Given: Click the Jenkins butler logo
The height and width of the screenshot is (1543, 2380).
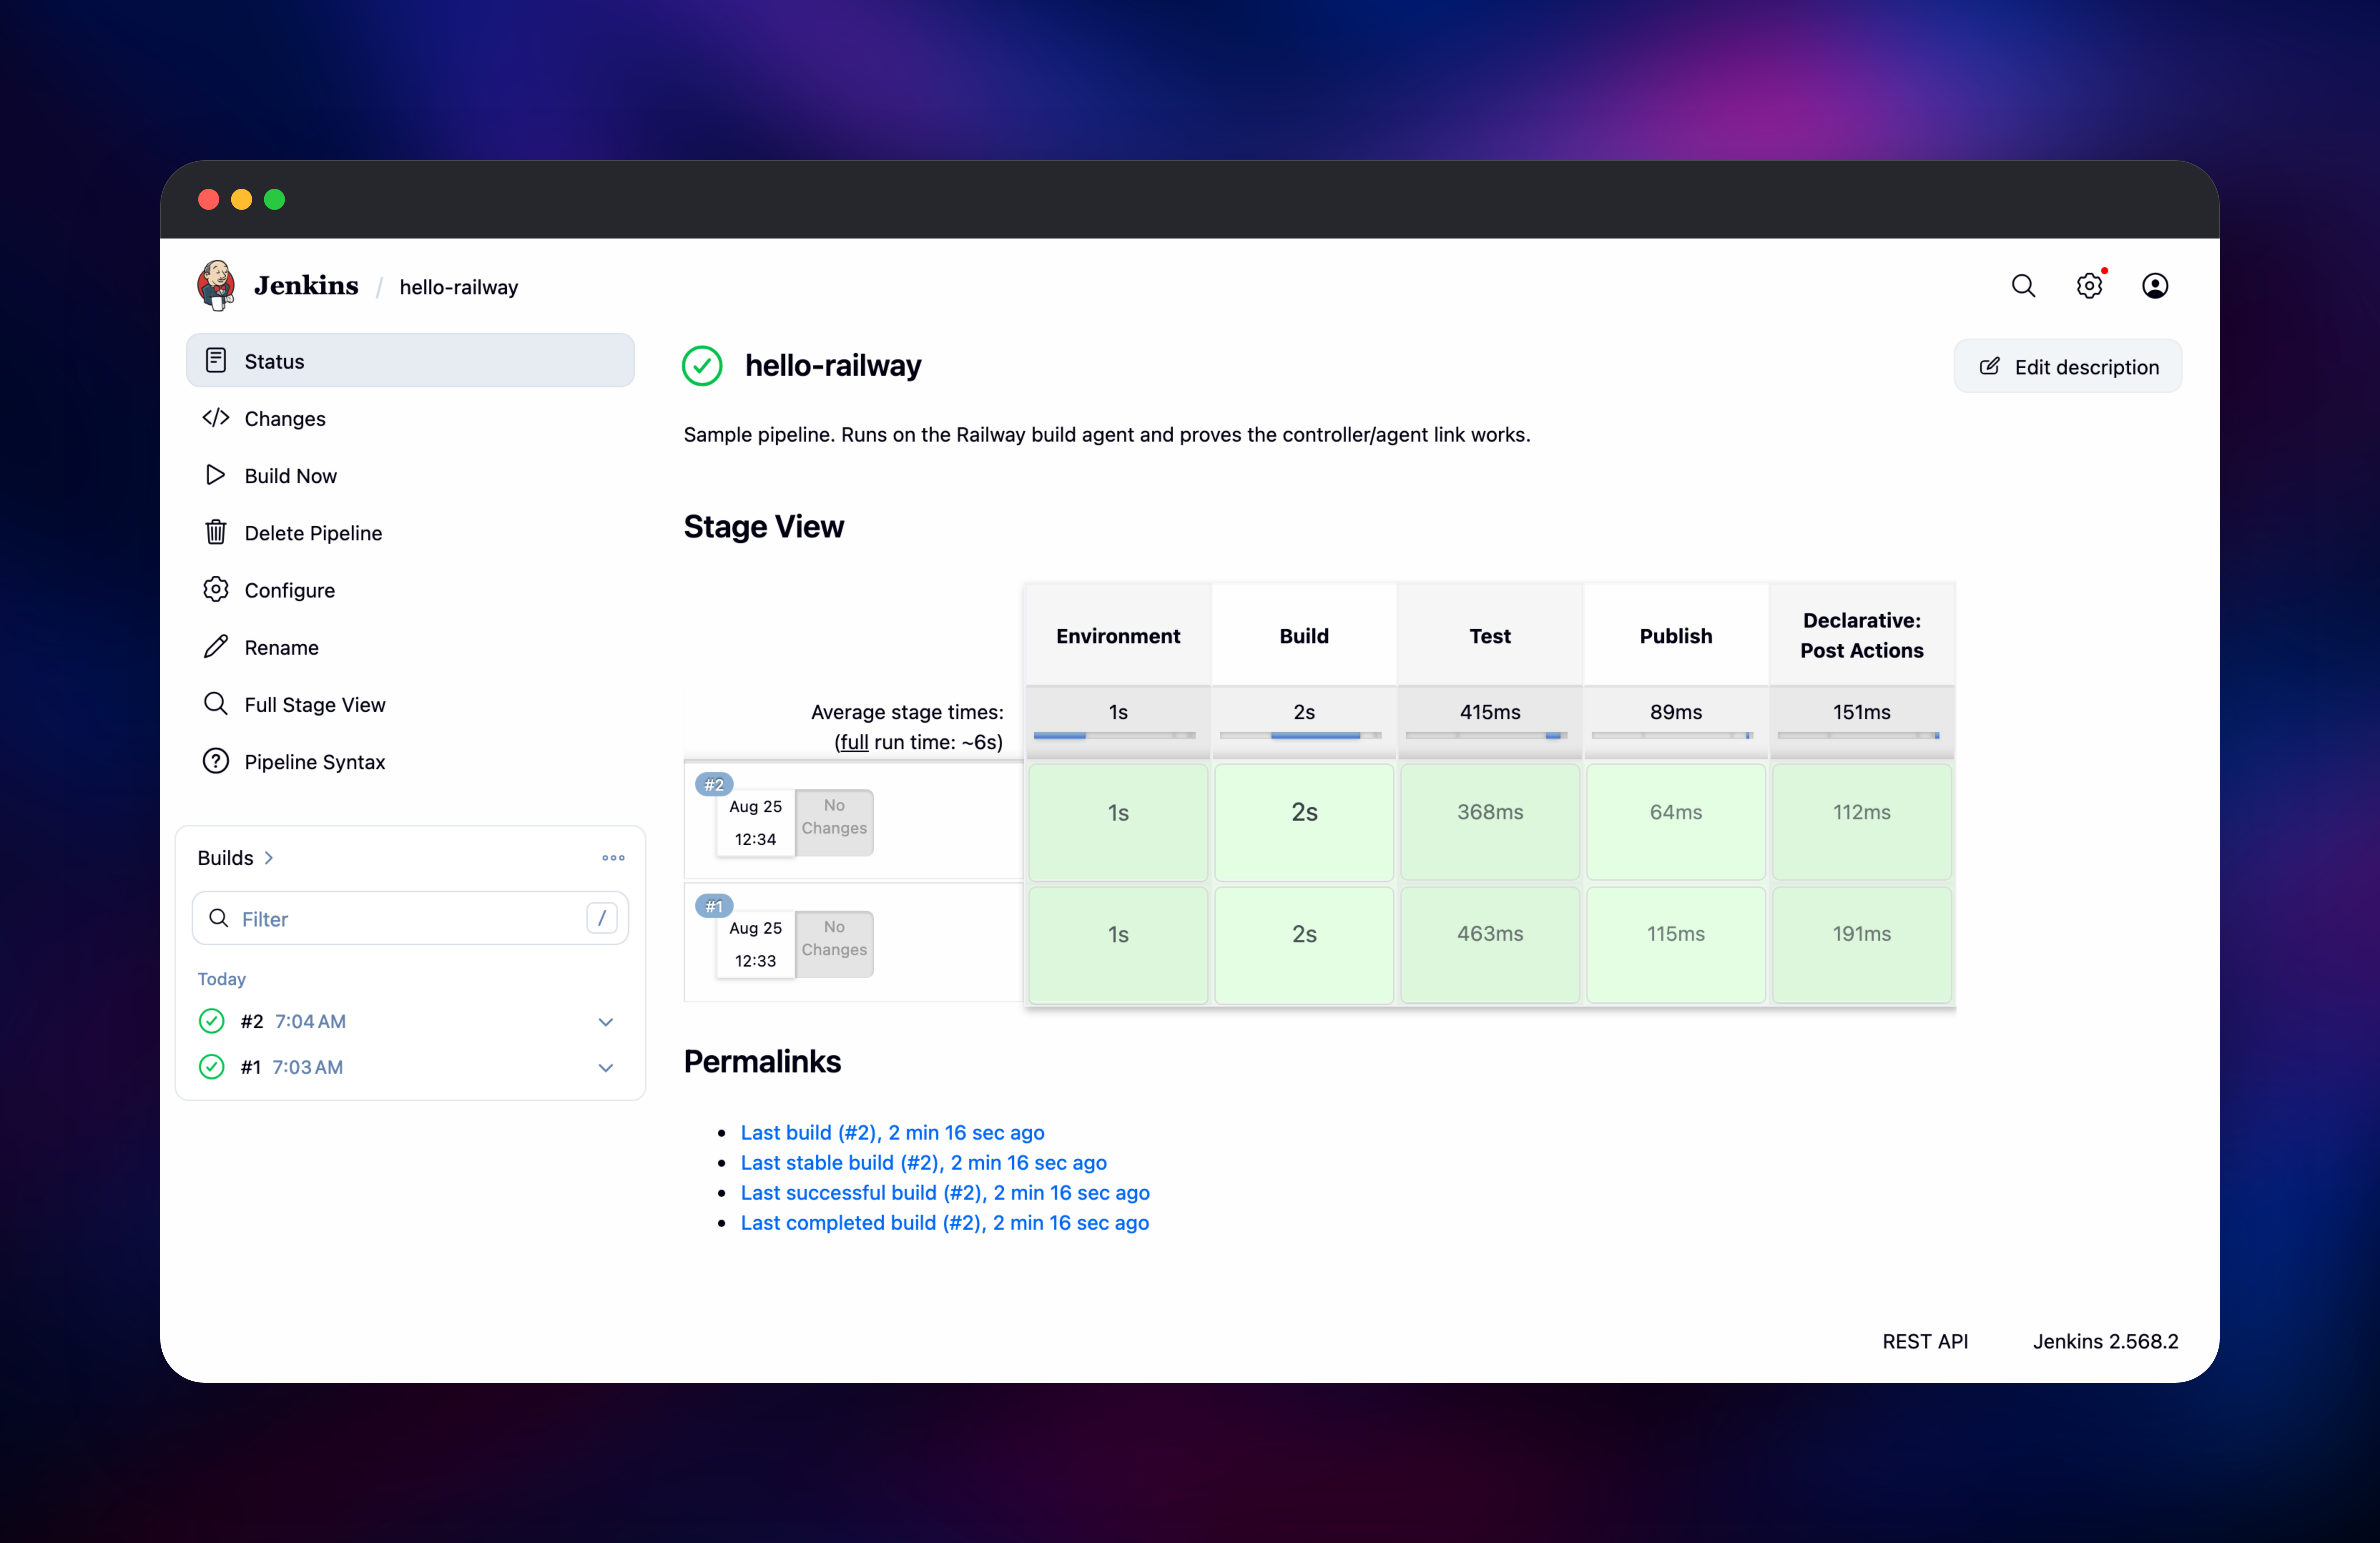Looking at the screenshot, I should pyautogui.click(x=216, y=286).
